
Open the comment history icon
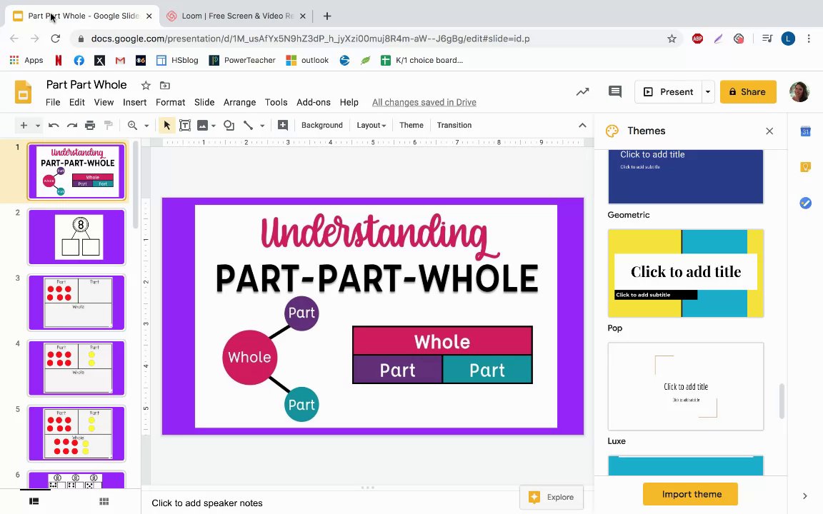point(615,92)
